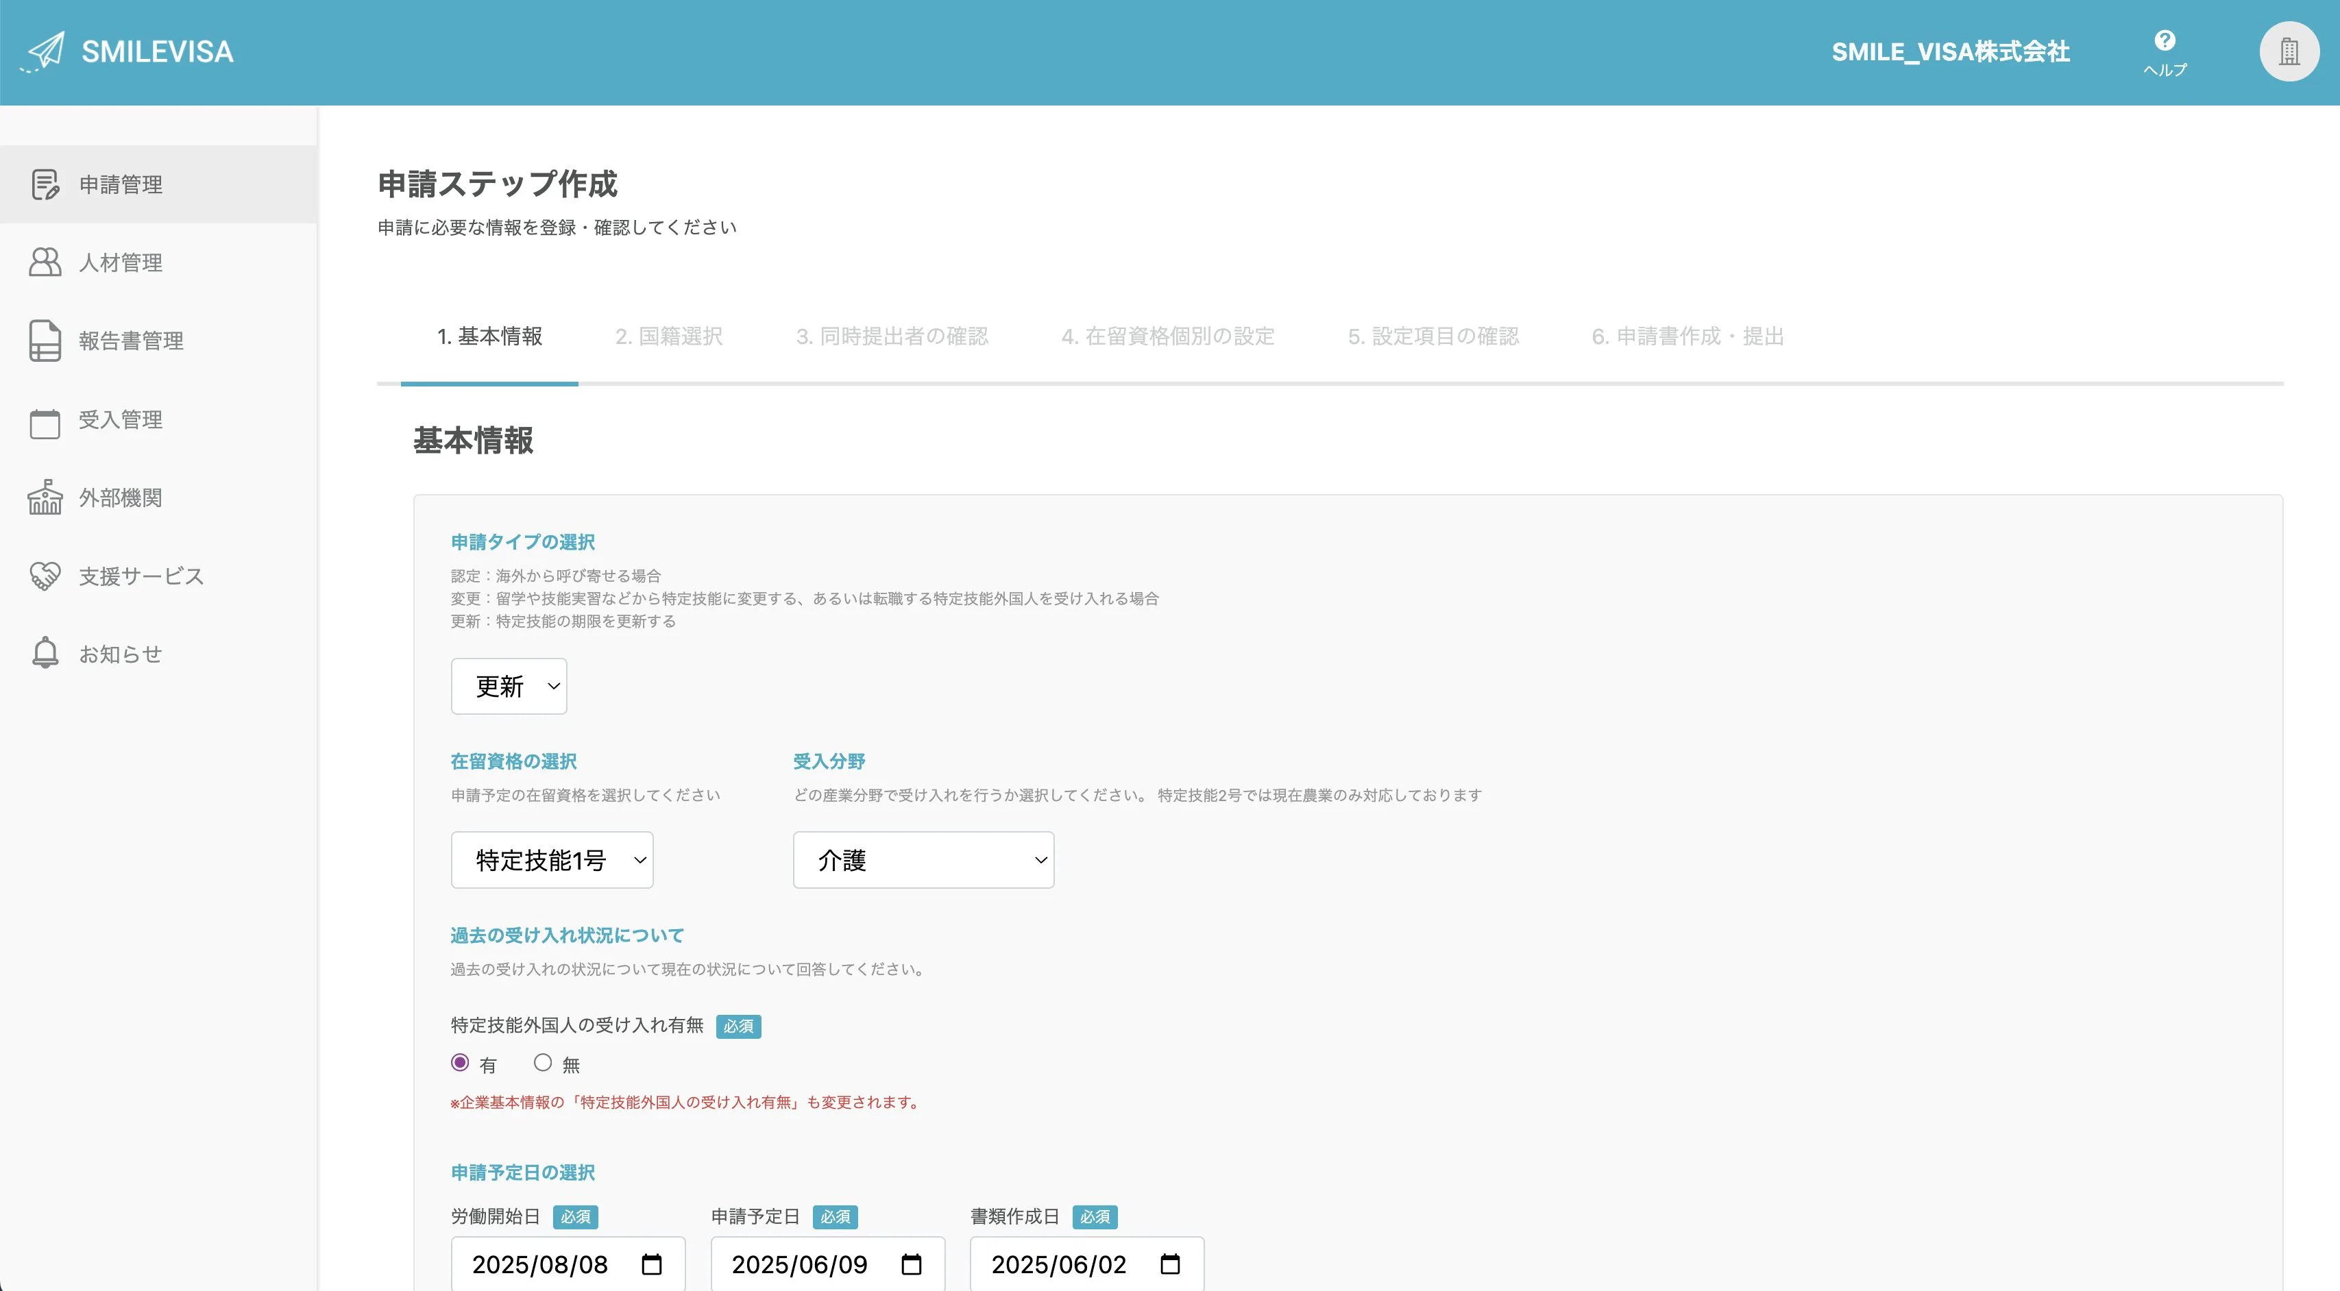Open the ヘルプ question mark icon
Viewport: 2340px width, 1291px height.
point(2165,41)
